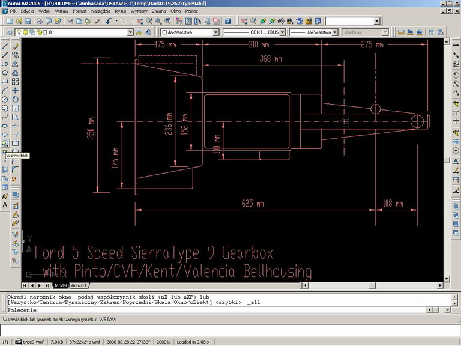The height and width of the screenshot is (346, 461).
Task: Open the Pomoc menu
Action: click(x=191, y=11)
